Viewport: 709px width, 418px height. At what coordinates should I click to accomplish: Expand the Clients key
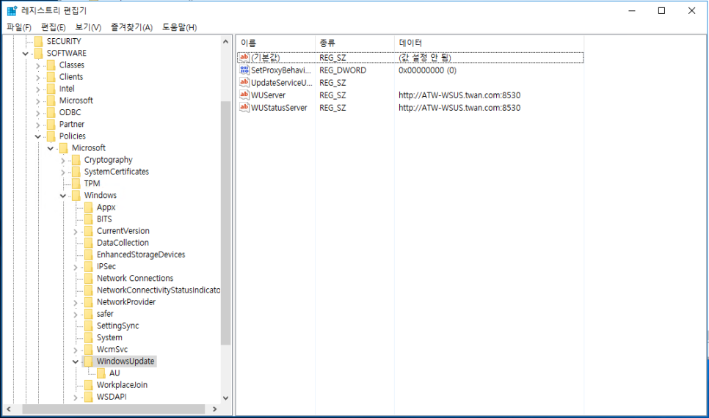(x=38, y=77)
